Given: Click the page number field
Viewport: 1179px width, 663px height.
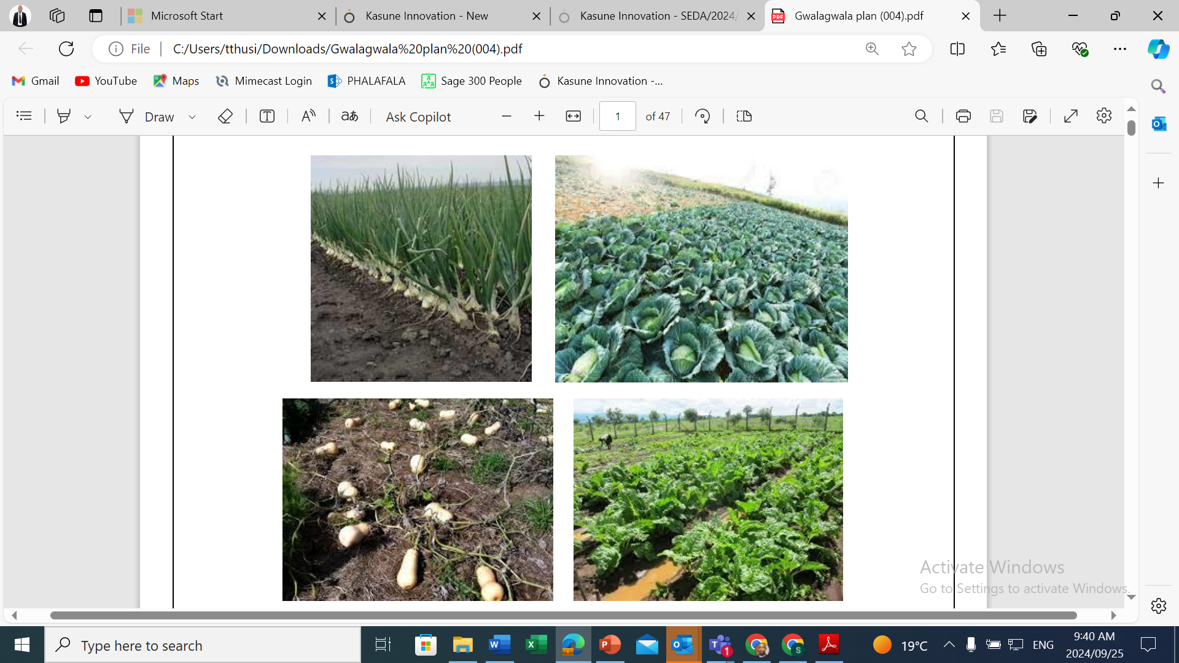Looking at the screenshot, I should (617, 116).
